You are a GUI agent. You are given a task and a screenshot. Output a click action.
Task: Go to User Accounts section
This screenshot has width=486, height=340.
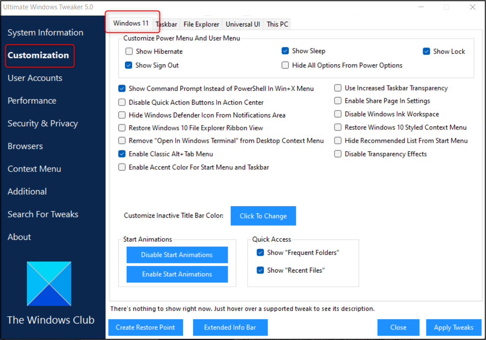pos(35,78)
